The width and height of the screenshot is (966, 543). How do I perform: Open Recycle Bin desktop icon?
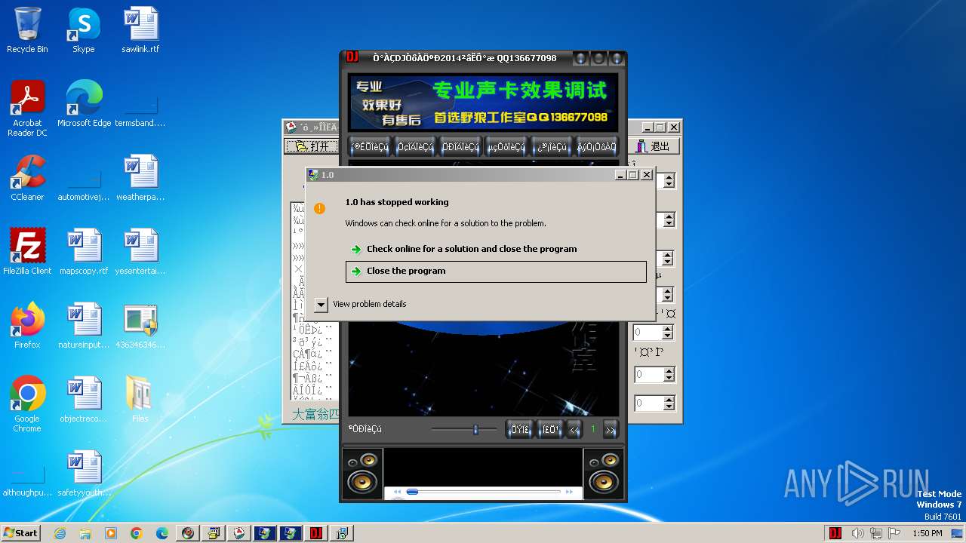coord(27,30)
